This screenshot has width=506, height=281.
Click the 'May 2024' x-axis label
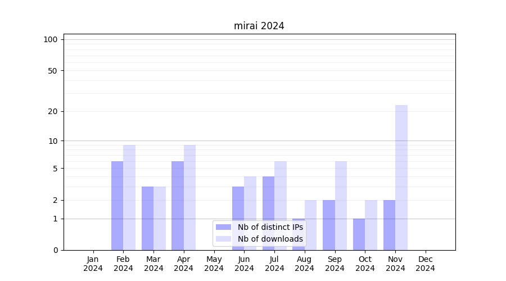[214, 264]
